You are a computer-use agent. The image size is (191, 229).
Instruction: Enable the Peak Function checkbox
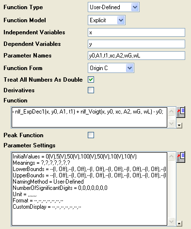tap(91, 135)
